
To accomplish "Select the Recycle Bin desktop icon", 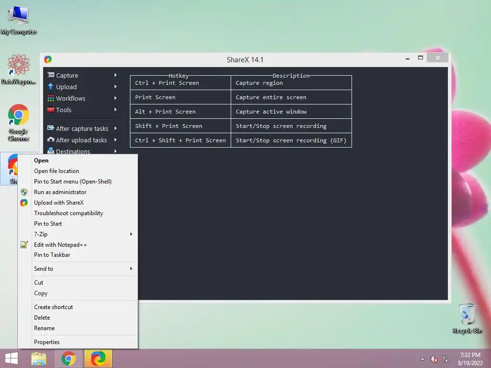I will pos(467,318).
